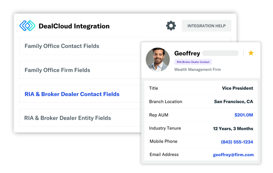273x173 pixels.
Task: Open the geoffrey@firm.com email link
Action: coord(233,155)
